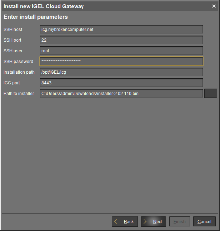Go back with the Back button
220x231 pixels.
(x=125, y=221)
